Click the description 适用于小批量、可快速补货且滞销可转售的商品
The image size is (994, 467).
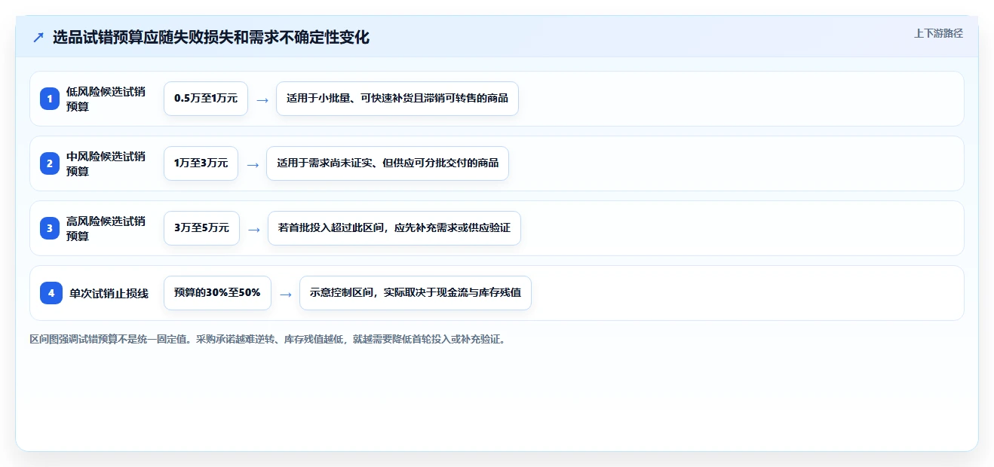397,99
